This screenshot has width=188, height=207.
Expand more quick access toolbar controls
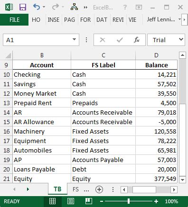85,7
